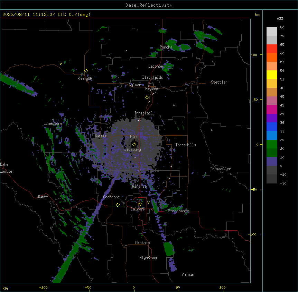Click the Airdrie label
Viewport: 298px width, 292px height.
pyautogui.click(x=139, y=186)
